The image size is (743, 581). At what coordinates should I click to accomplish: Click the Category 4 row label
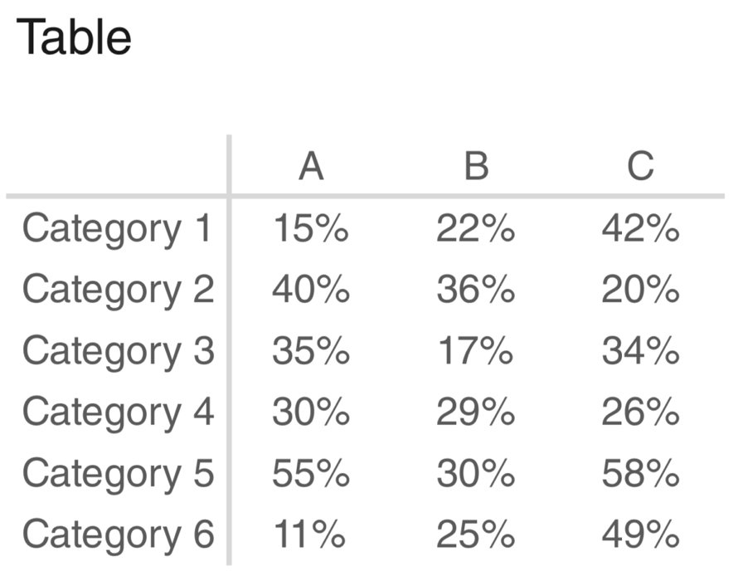[118, 413]
